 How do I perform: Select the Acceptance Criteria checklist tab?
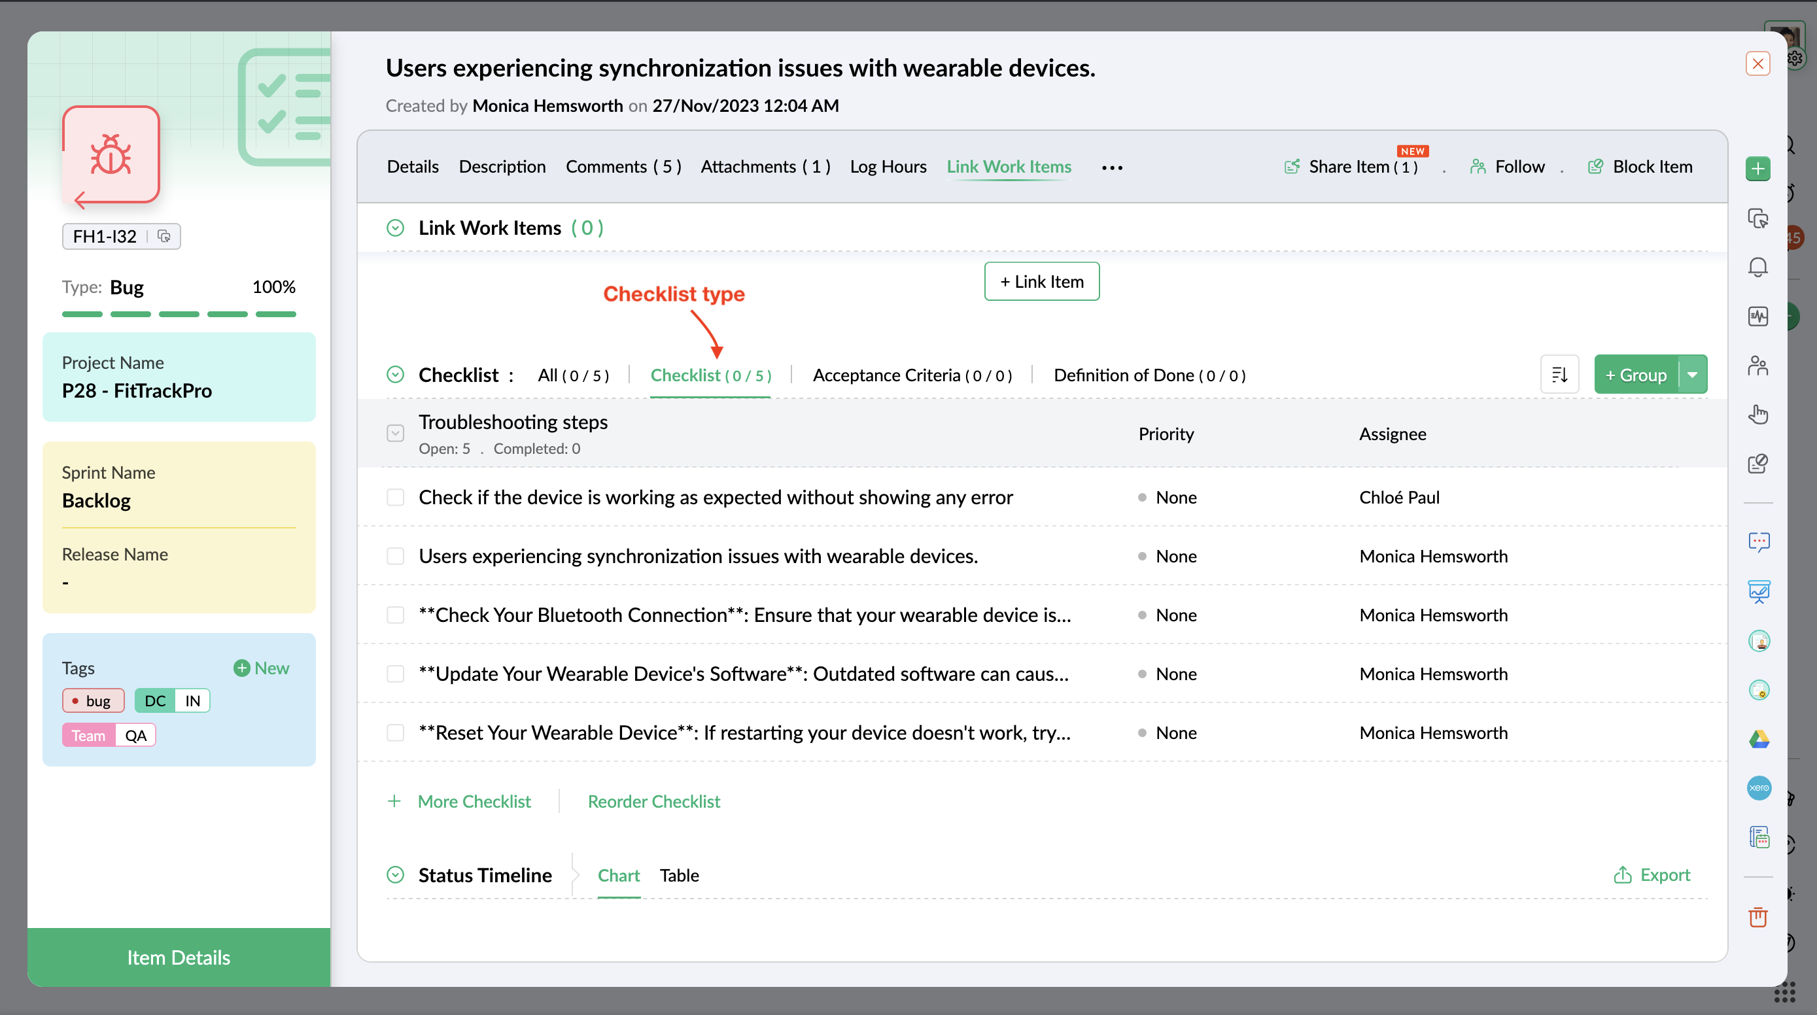coord(911,375)
